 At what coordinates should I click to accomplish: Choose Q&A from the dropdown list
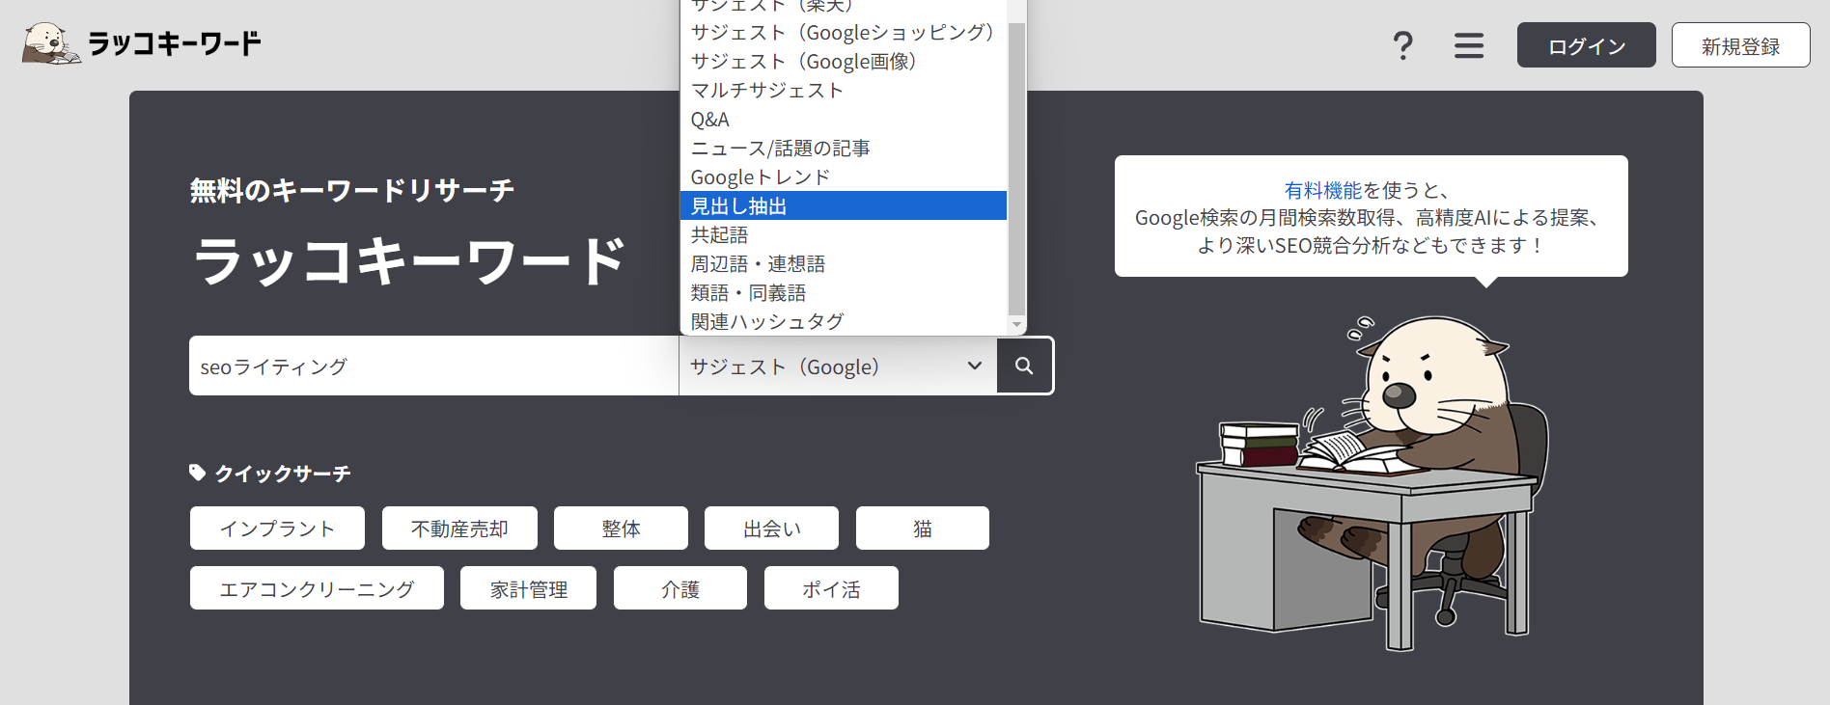tap(844, 120)
